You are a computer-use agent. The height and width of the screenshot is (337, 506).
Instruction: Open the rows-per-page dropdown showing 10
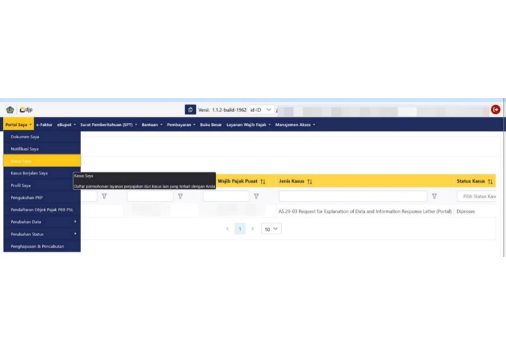click(271, 229)
